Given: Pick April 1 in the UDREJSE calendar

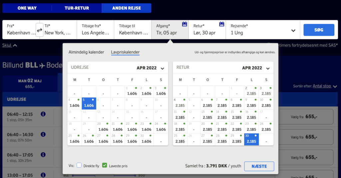Looking at the screenshot, I should coord(132,91).
